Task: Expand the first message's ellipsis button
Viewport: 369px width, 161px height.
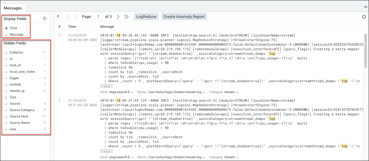Action: (x=105, y=86)
